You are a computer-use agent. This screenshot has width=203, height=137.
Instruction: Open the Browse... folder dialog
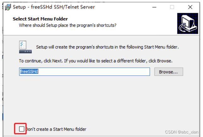point(168,72)
